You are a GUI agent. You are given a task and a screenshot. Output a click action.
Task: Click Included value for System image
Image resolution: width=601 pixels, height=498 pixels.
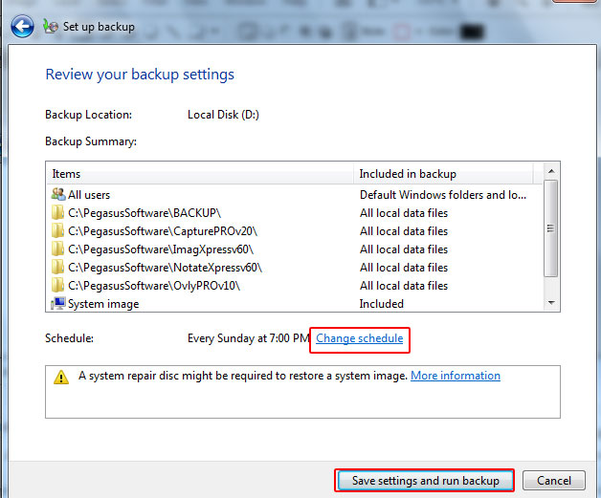[x=382, y=304]
